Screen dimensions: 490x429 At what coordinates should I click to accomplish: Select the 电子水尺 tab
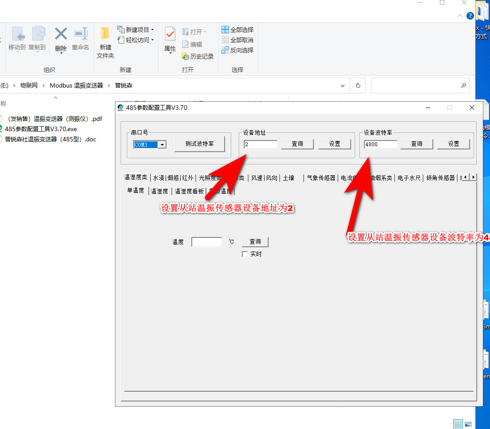(x=409, y=178)
